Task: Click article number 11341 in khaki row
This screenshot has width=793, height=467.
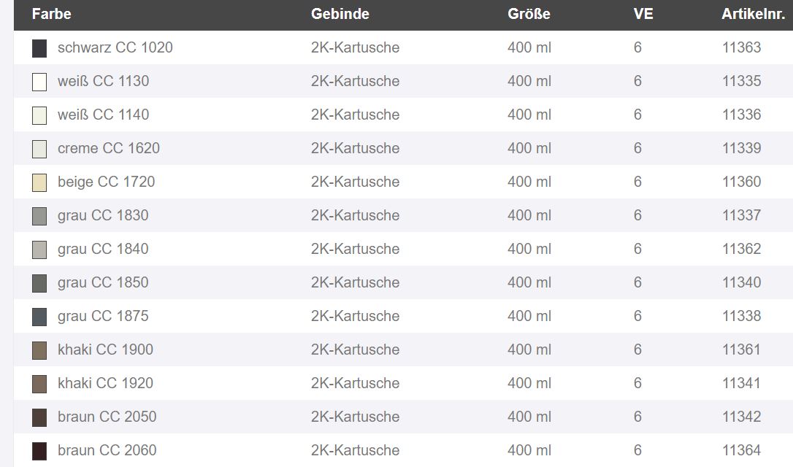Action: click(x=741, y=383)
